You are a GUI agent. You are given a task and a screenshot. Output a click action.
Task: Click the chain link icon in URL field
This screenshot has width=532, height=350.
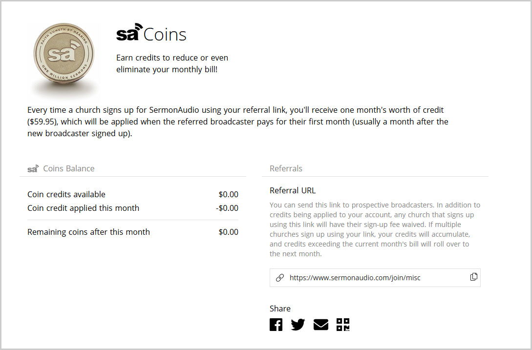click(280, 278)
